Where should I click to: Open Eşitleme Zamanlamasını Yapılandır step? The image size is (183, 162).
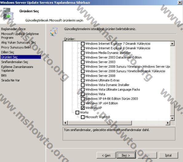(x=17, y=69)
